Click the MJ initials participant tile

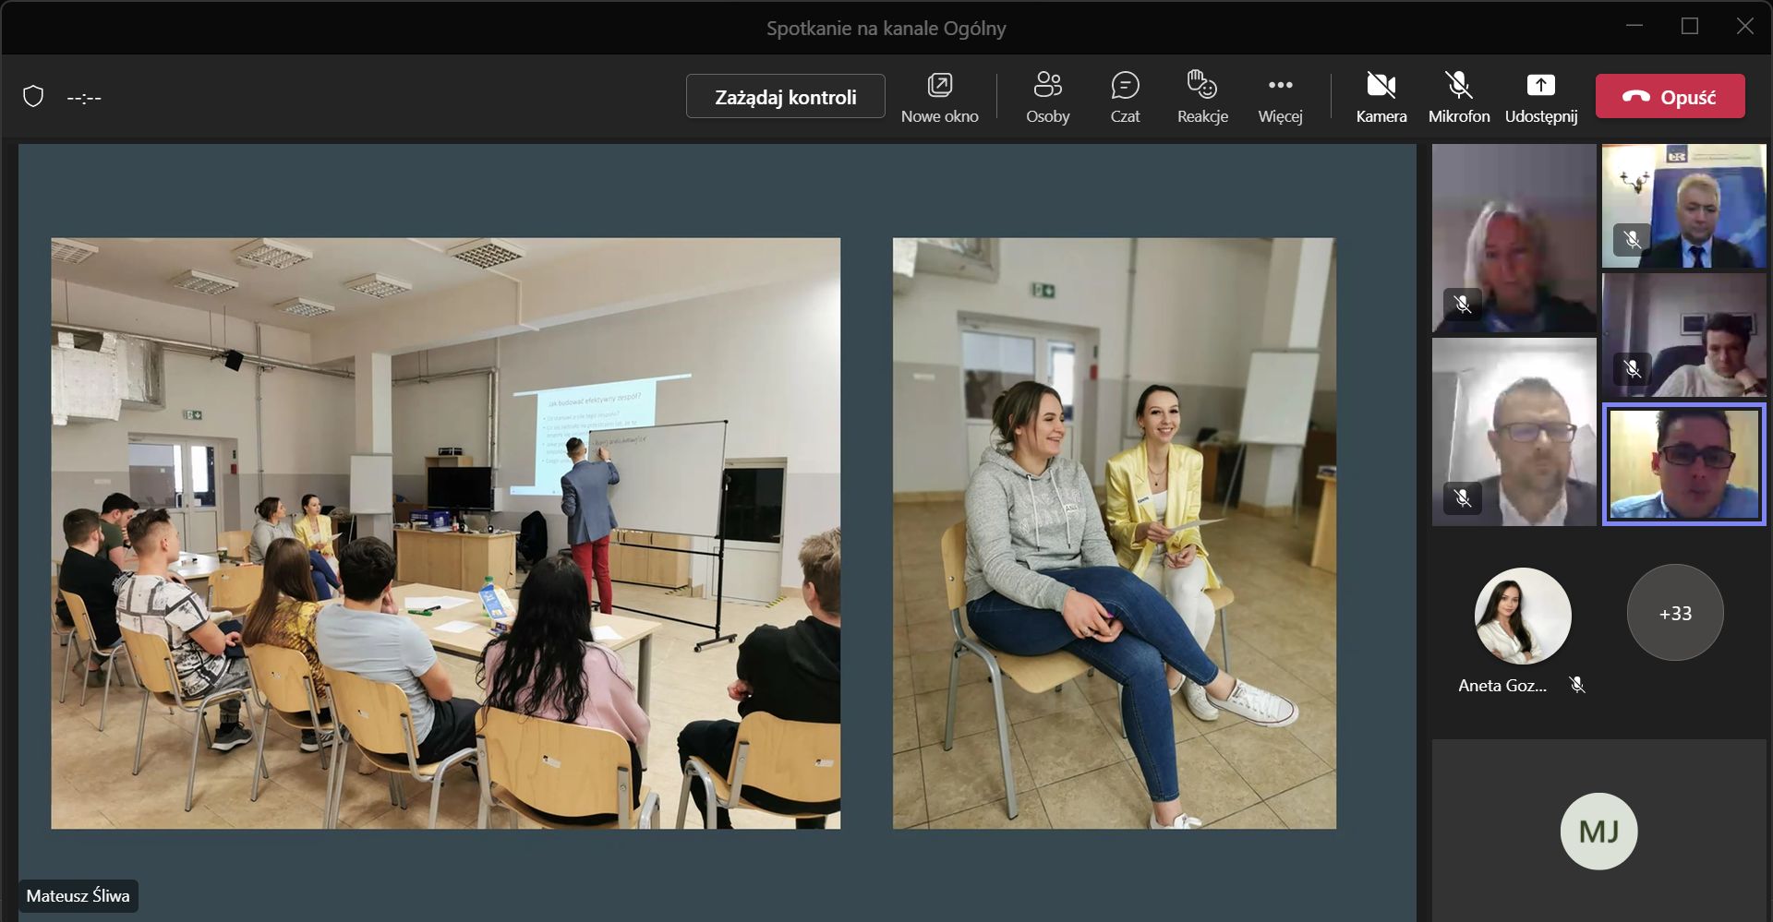pyautogui.click(x=1598, y=831)
